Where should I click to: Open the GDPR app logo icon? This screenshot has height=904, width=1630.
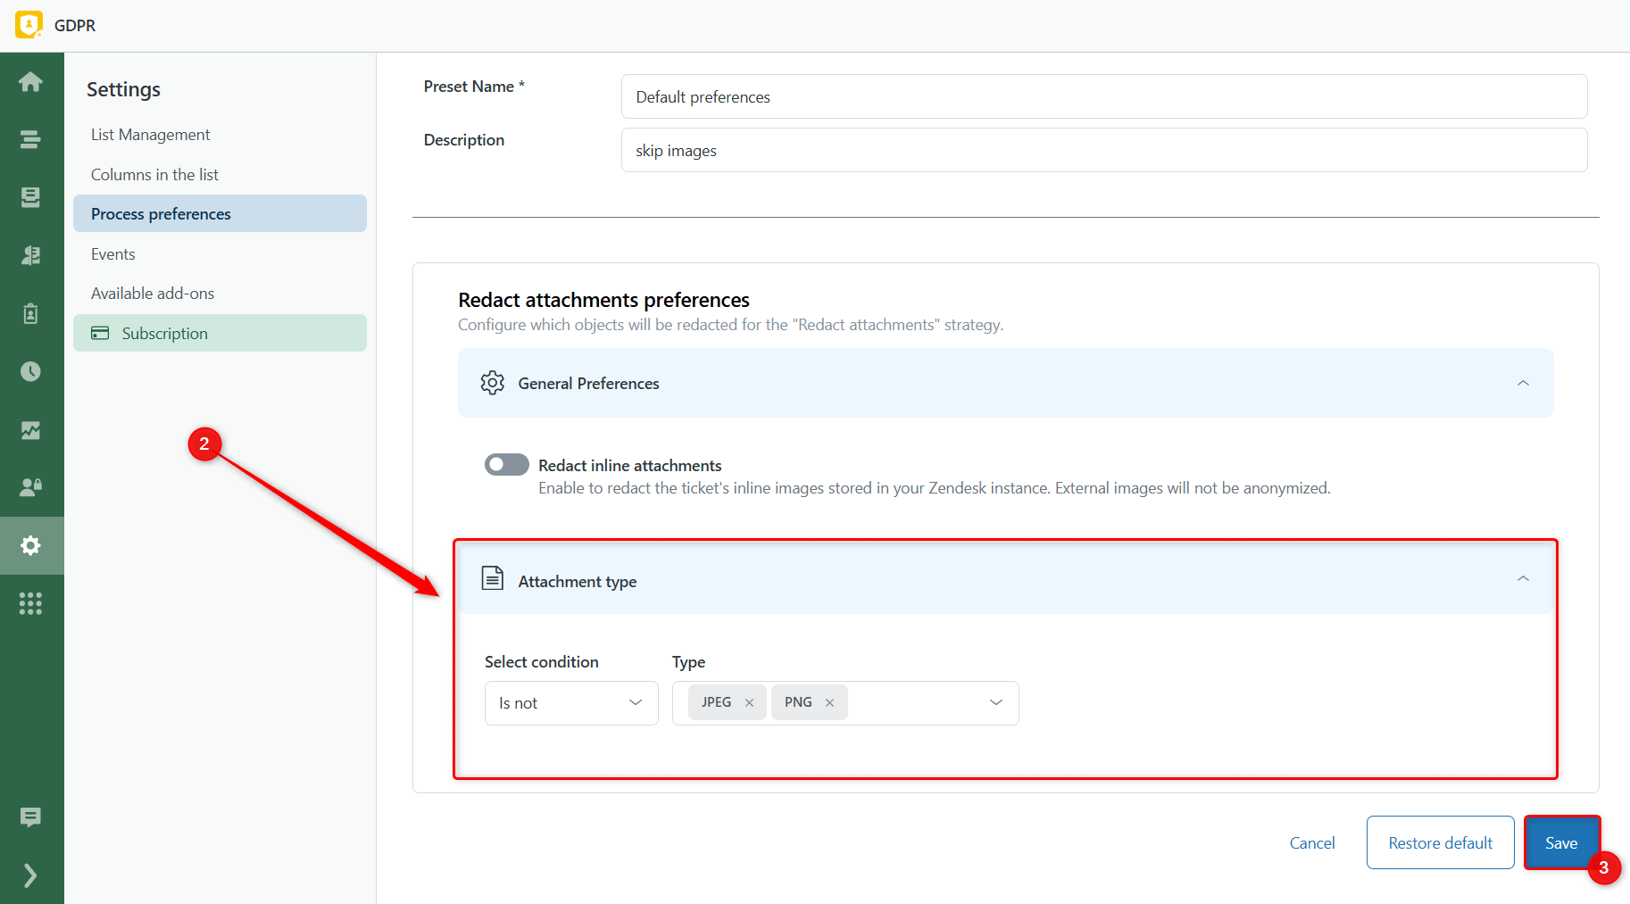pos(29,25)
